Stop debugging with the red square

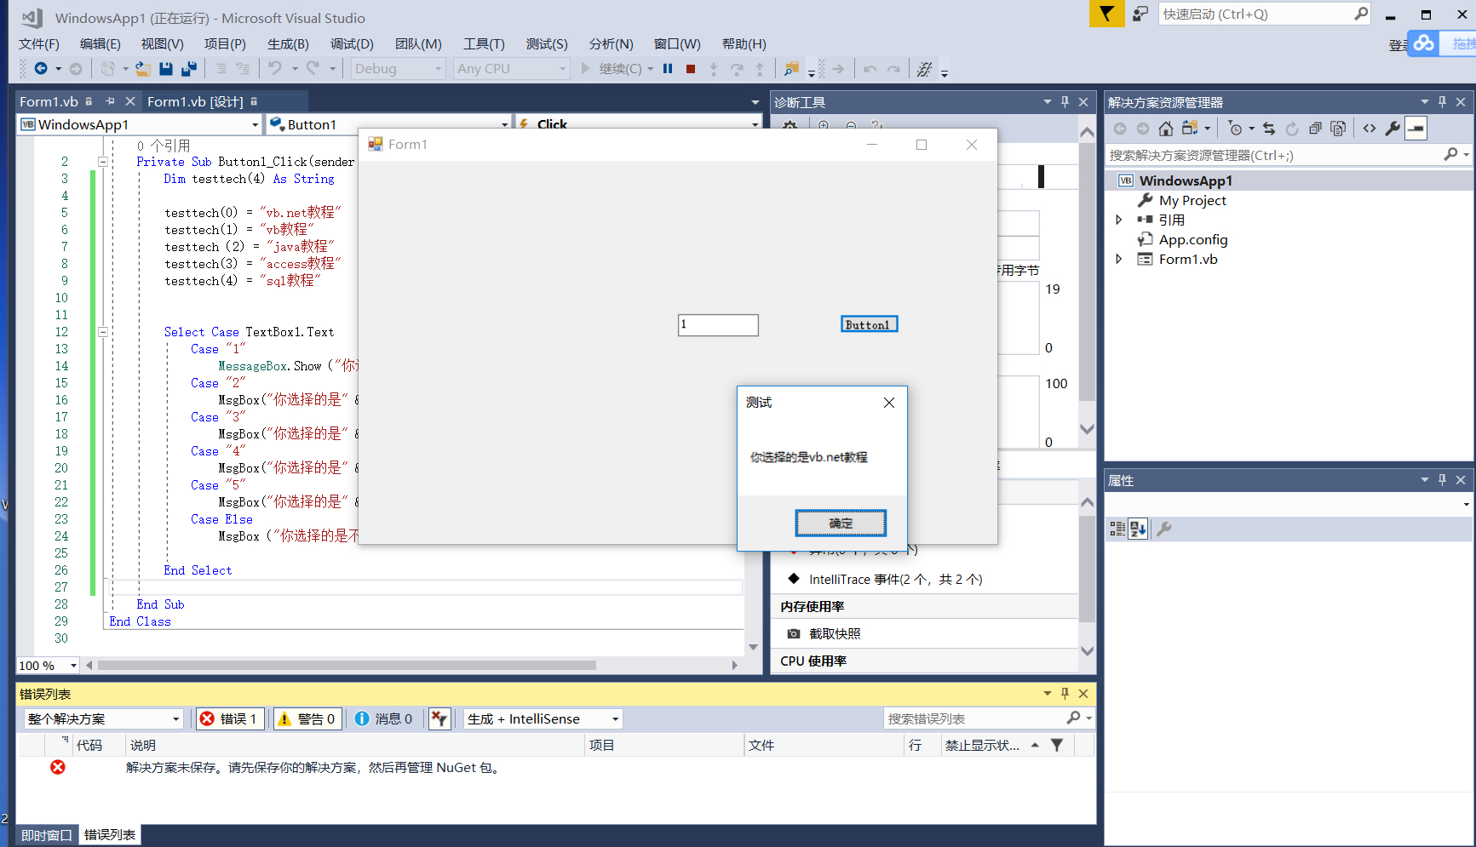691,69
